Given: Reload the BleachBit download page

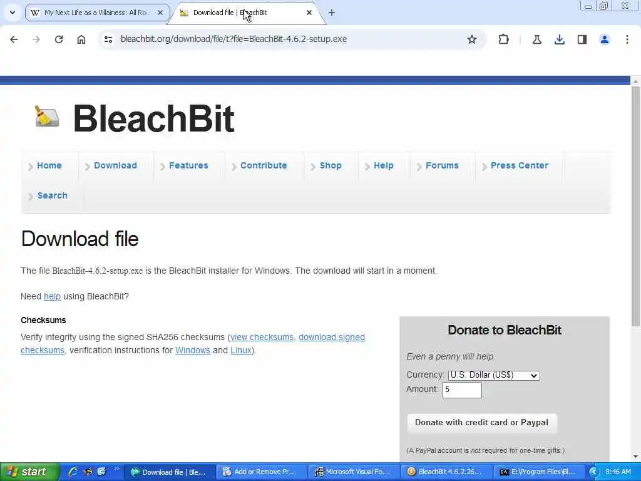Looking at the screenshot, I should coord(59,39).
